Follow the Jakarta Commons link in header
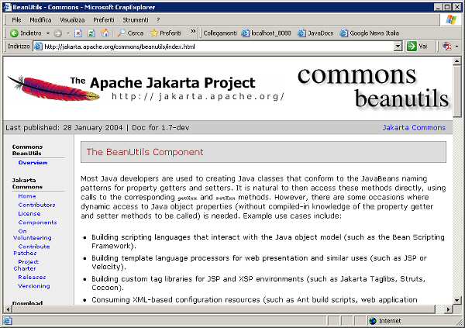Image resolution: width=465 pixels, height=328 pixels. pyautogui.click(x=414, y=128)
